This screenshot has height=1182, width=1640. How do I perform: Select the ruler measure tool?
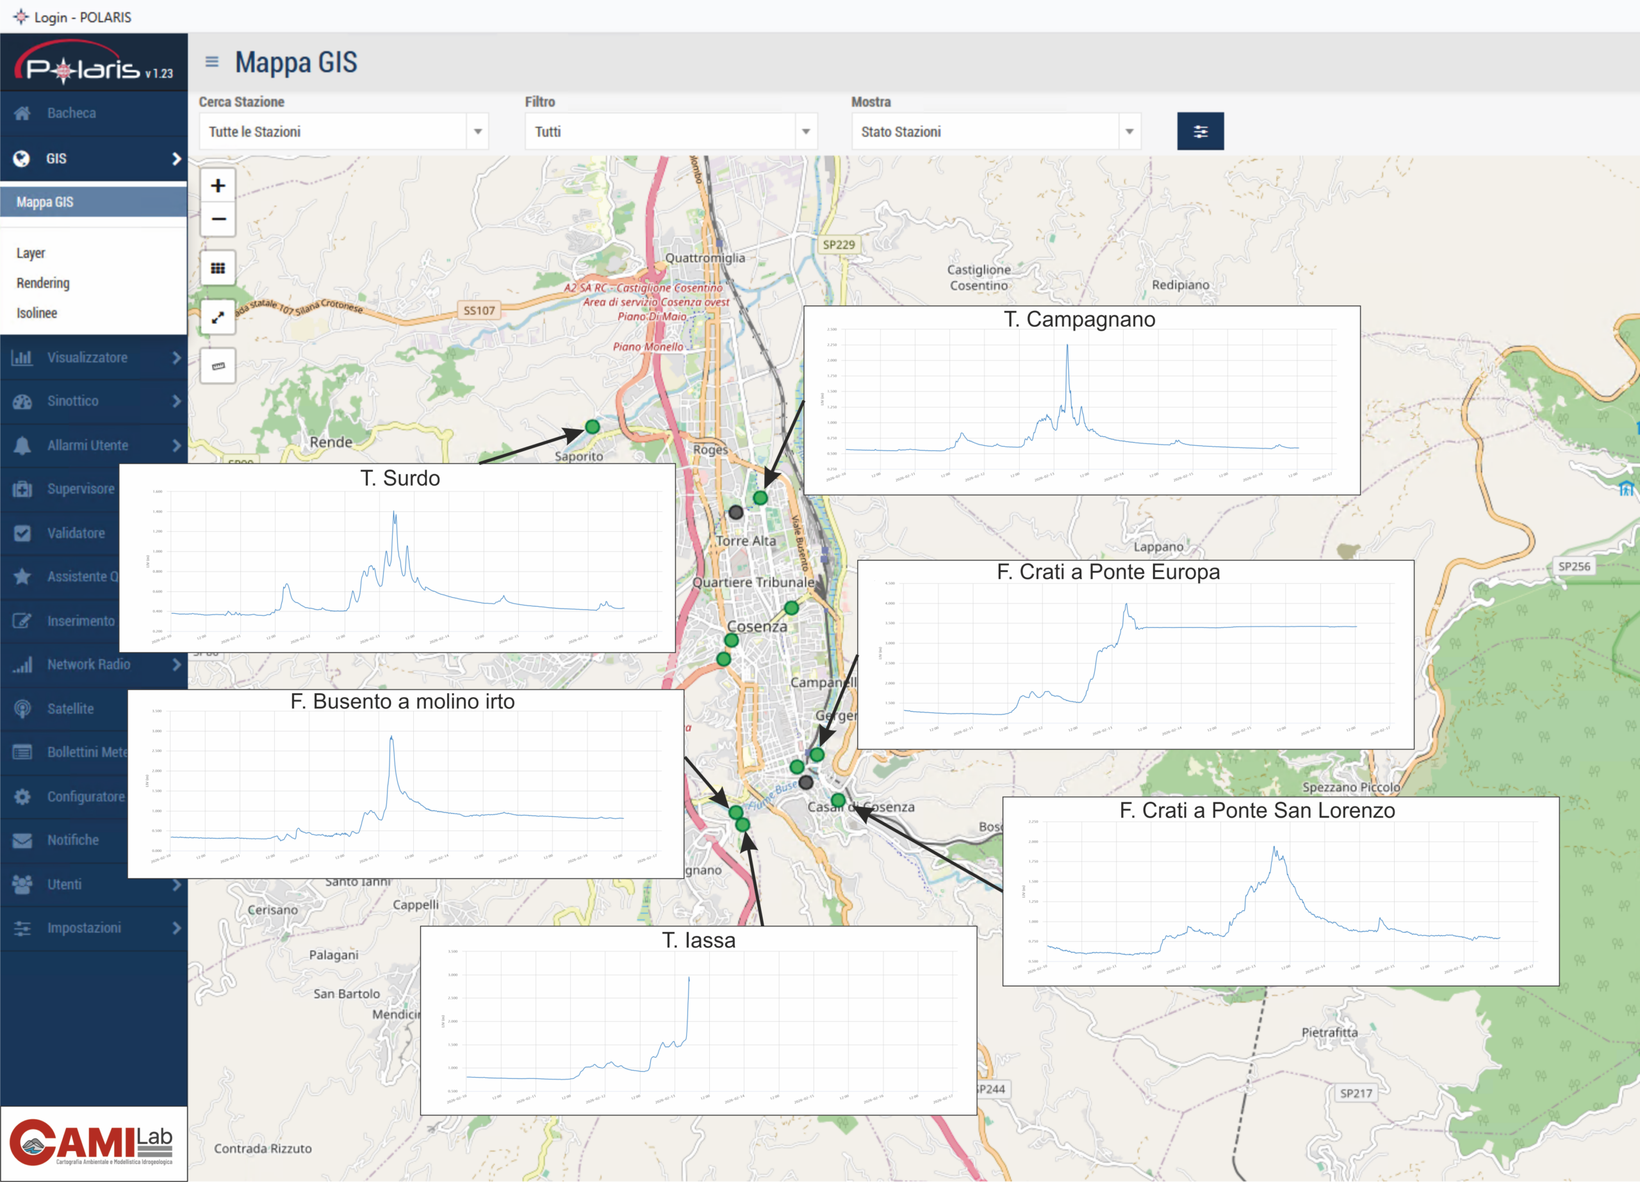218,366
